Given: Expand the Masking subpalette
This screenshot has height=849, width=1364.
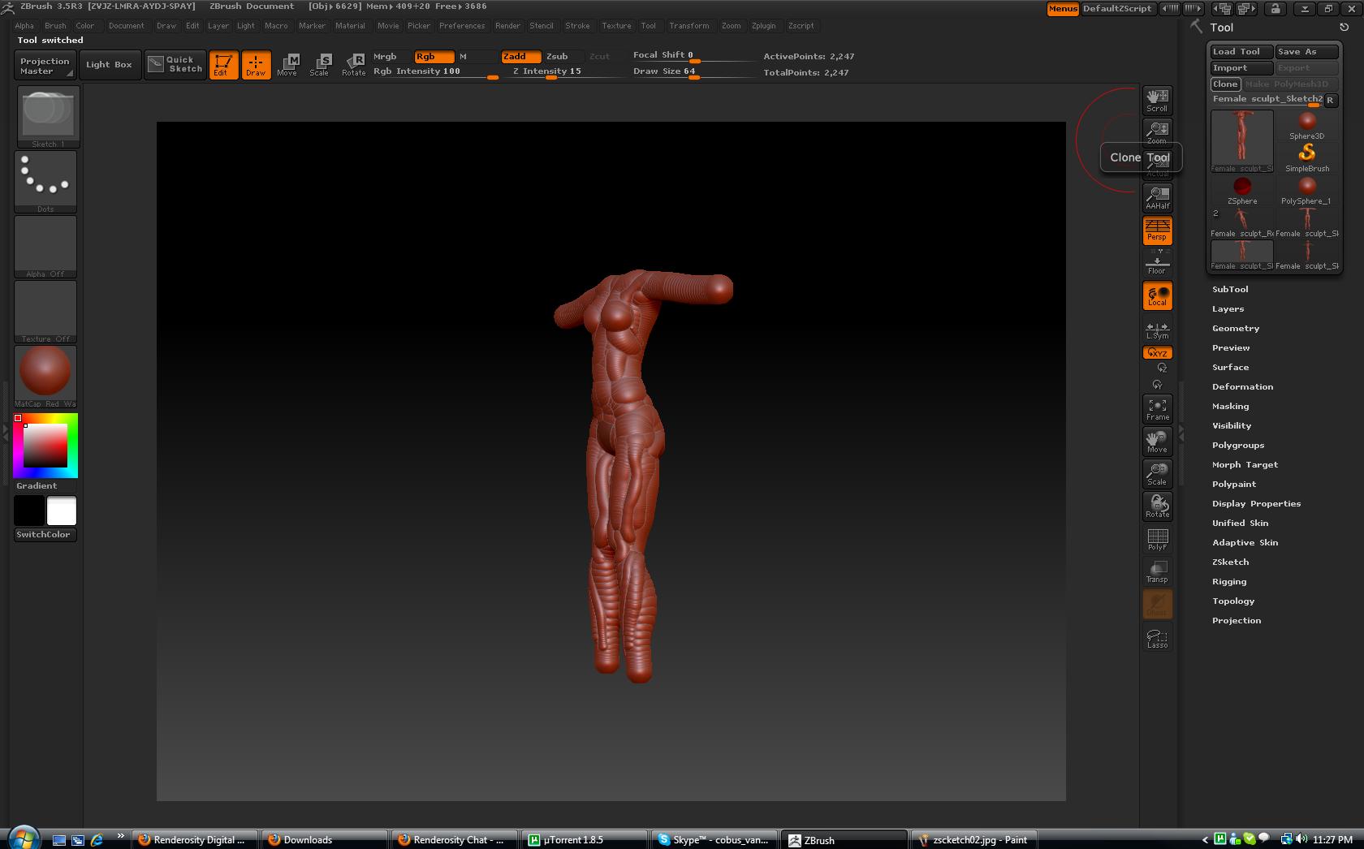Looking at the screenshot, I should 1230,406.
